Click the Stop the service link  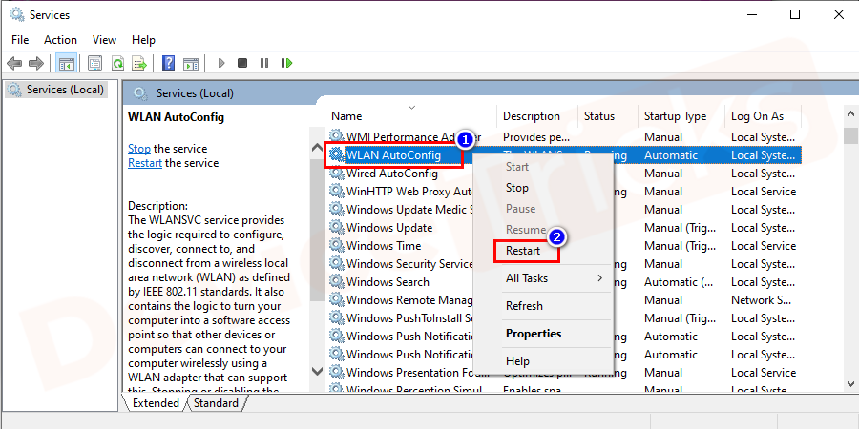click(139, 149)
